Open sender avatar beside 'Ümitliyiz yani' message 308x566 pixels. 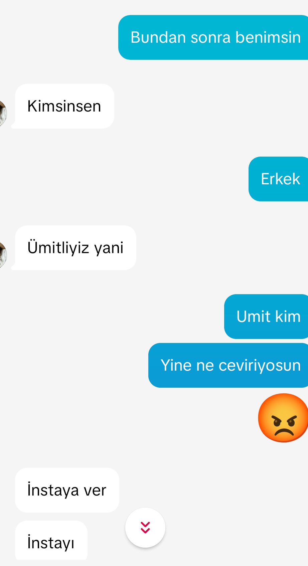click(x=3, y=255)
